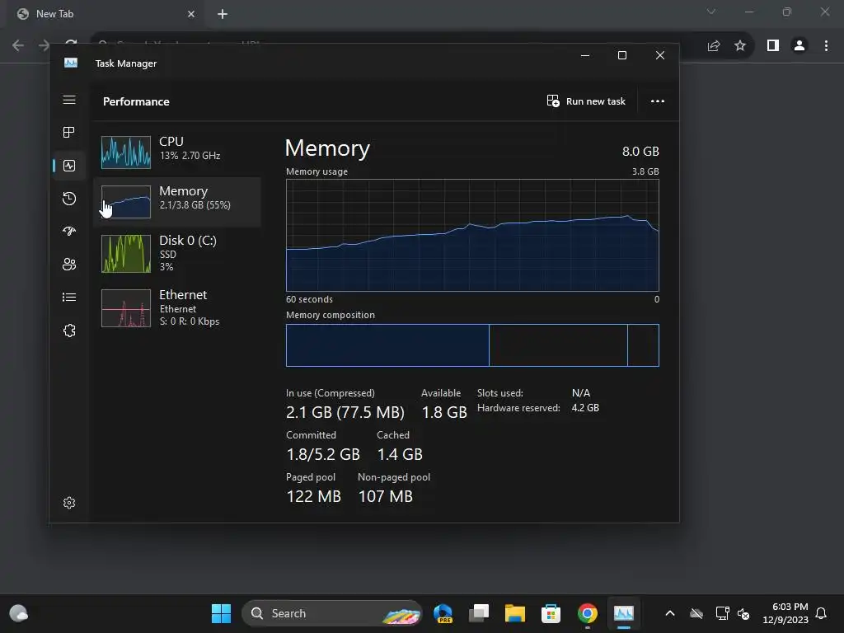
Task: Click the Non-paged pool '107 MB' value
Action: click(386, 496)
